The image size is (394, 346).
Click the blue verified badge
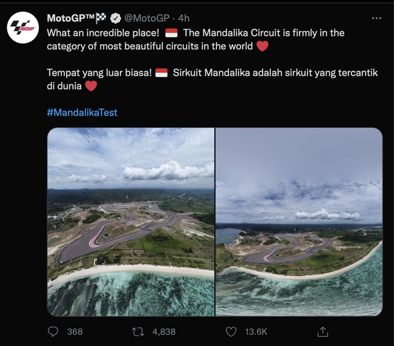[x=115, y=17]
